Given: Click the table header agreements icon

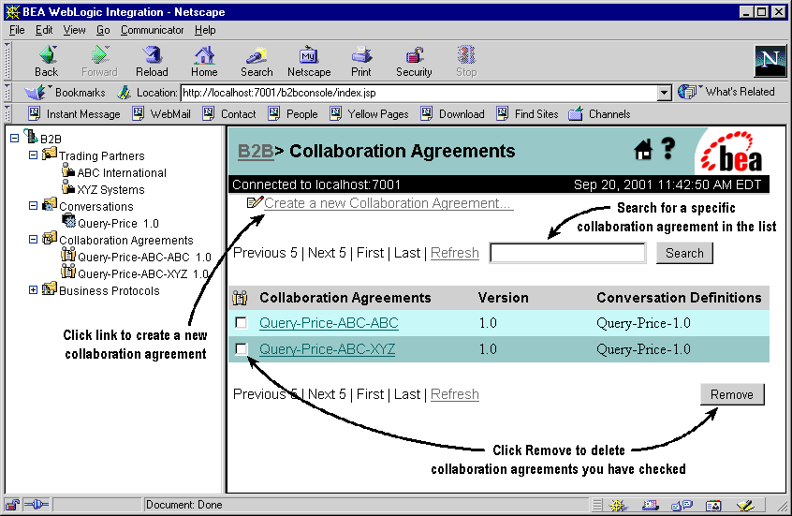Looking at the screenshot, I should click(240, 298).
